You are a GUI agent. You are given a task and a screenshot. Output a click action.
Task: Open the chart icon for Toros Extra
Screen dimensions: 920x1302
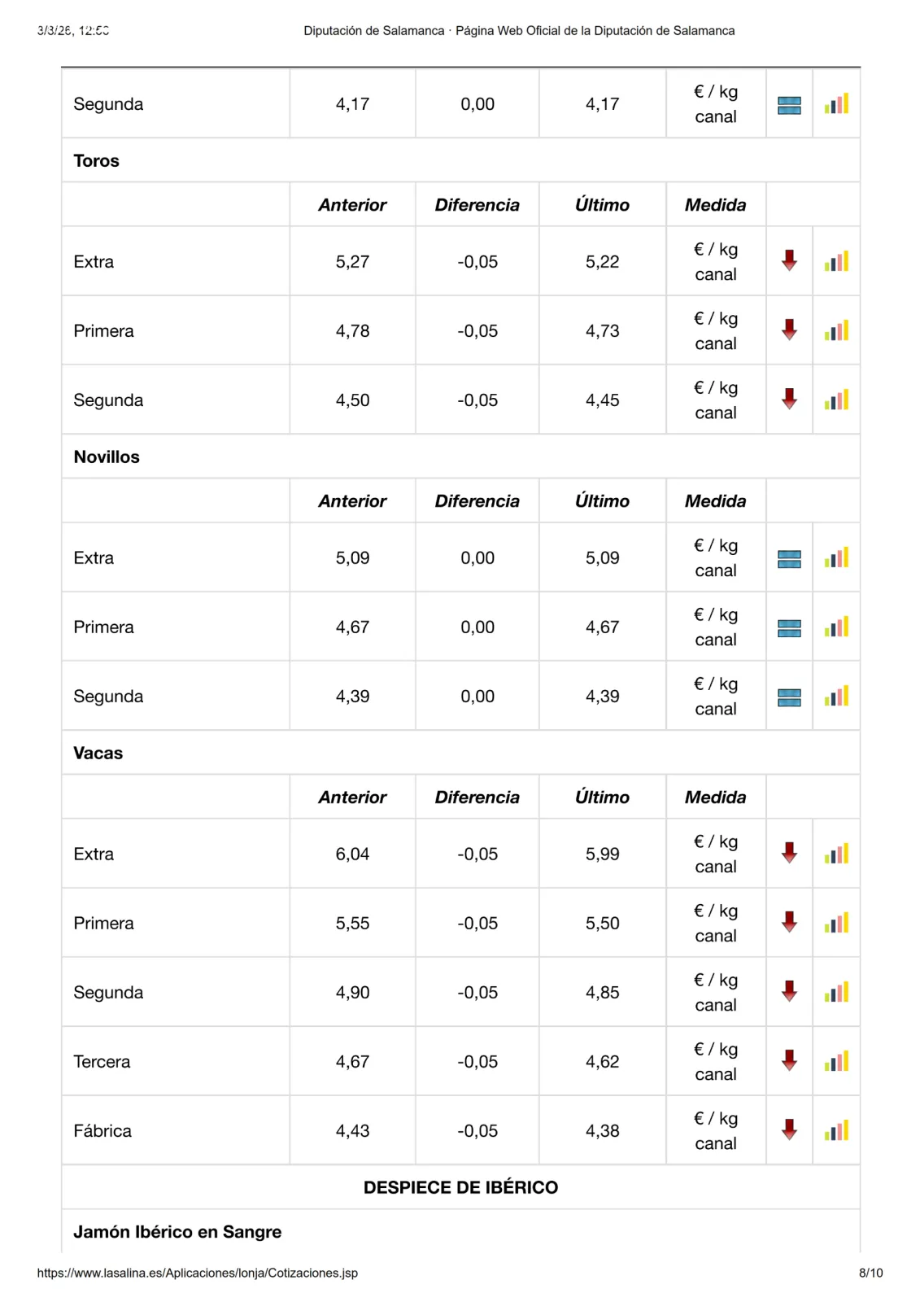coord(836,261)
